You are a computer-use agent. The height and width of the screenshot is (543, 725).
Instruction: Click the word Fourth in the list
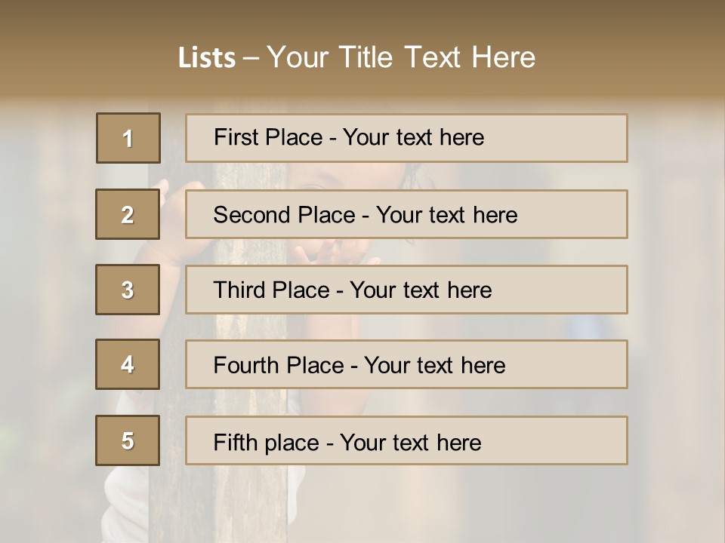tap(240, 366)
